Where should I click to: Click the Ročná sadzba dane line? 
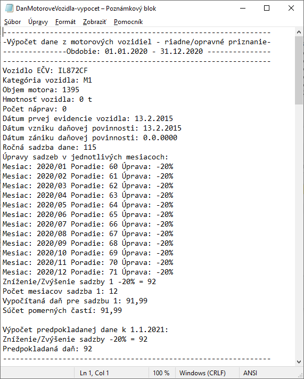50,147
